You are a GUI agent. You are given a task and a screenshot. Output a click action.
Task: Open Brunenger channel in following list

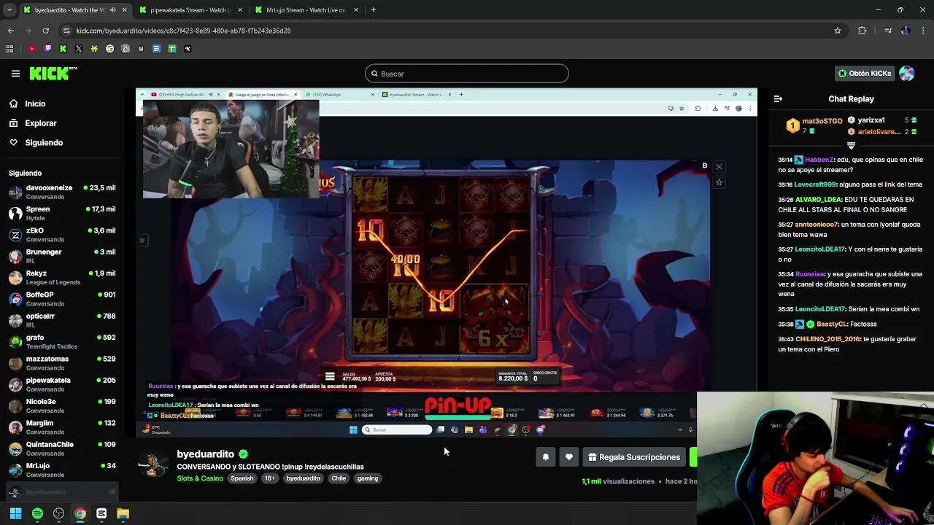tap(62, 256)
